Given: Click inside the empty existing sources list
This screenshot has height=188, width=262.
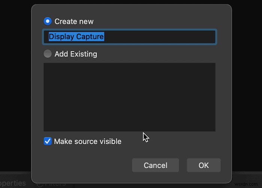Looking at the screenshot, I should click(x=129, y=97).
